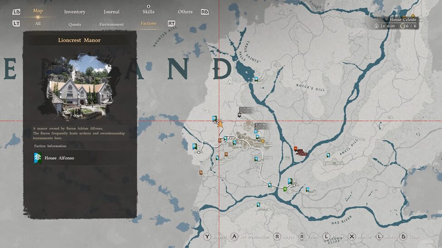Select the House Alfonso faction entry

point(78,158)
